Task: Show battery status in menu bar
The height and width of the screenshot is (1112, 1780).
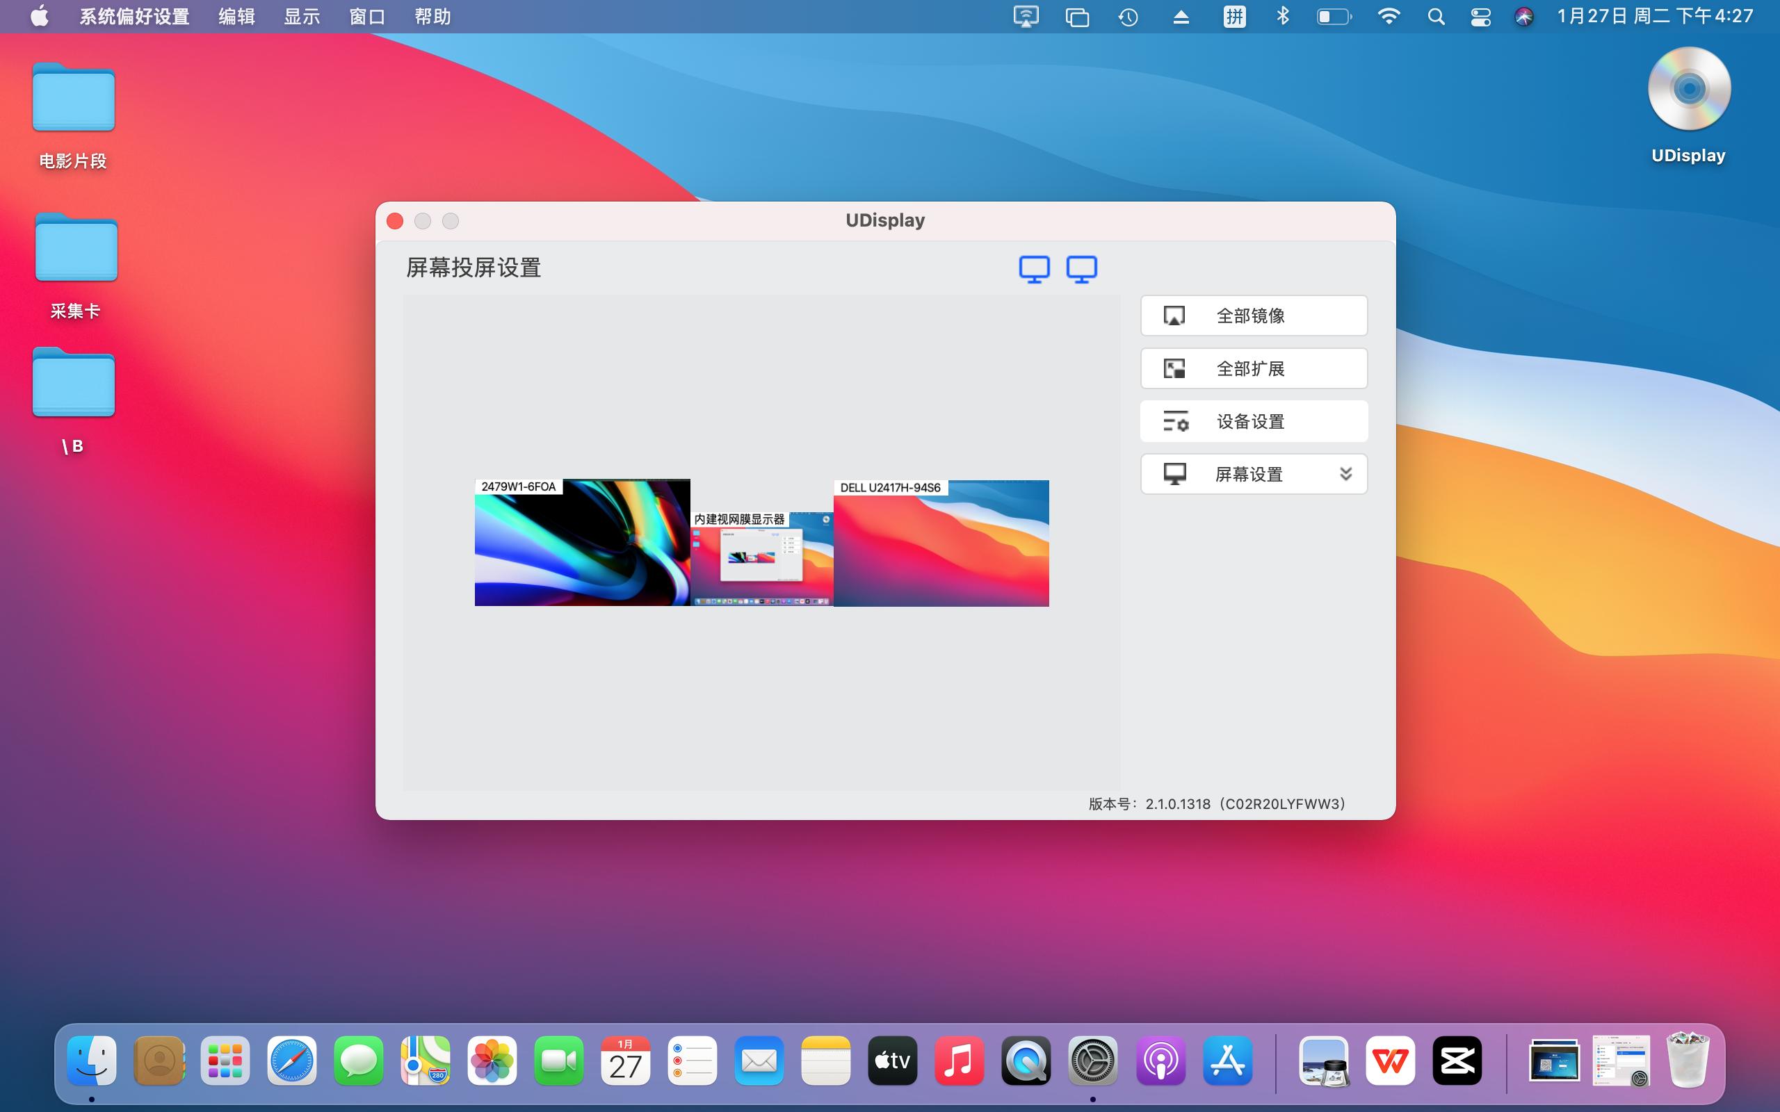Action: click(x=1334, y=16)
